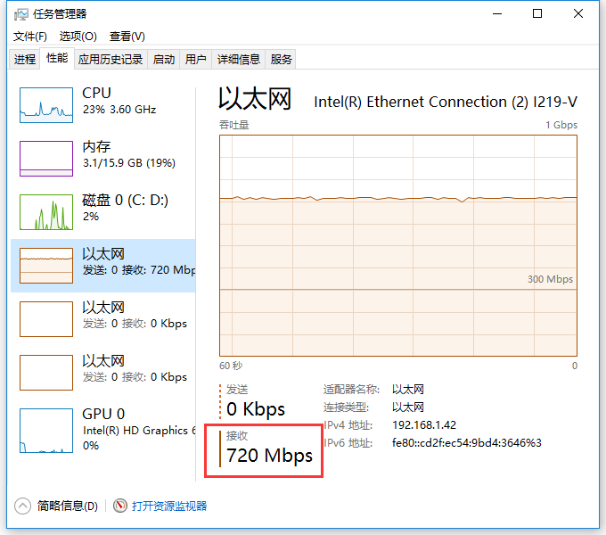
Task: Switch to the 应用历史记录 tab
Action: (x=111, y=59)
